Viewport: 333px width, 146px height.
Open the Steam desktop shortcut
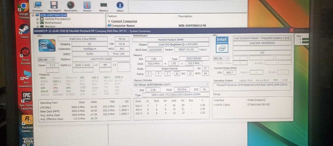coord(24,31)
